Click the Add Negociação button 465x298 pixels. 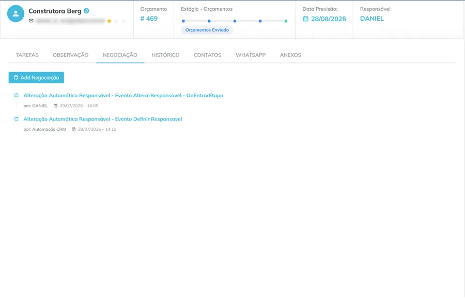(x=36, y=78)
